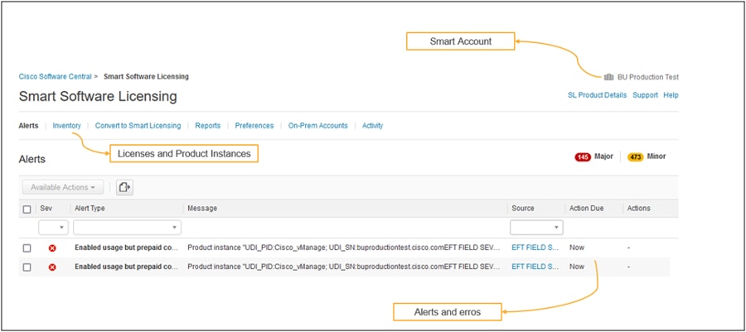Click the Cisco Software Central breadcrumb link
The width and height of the screenshot is (746, 332).
click(56, 76)
